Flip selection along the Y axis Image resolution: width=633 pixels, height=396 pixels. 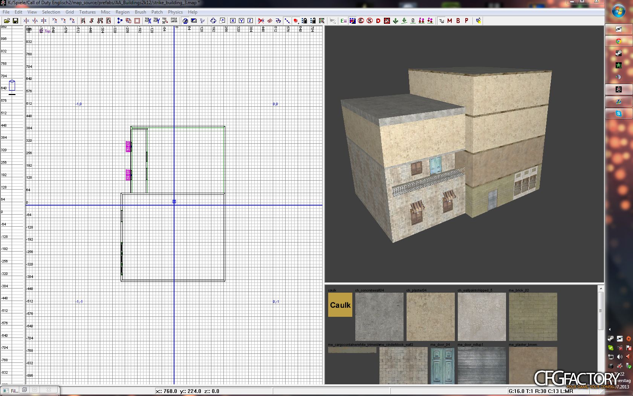pyautogui.click(x=35, y=21)
